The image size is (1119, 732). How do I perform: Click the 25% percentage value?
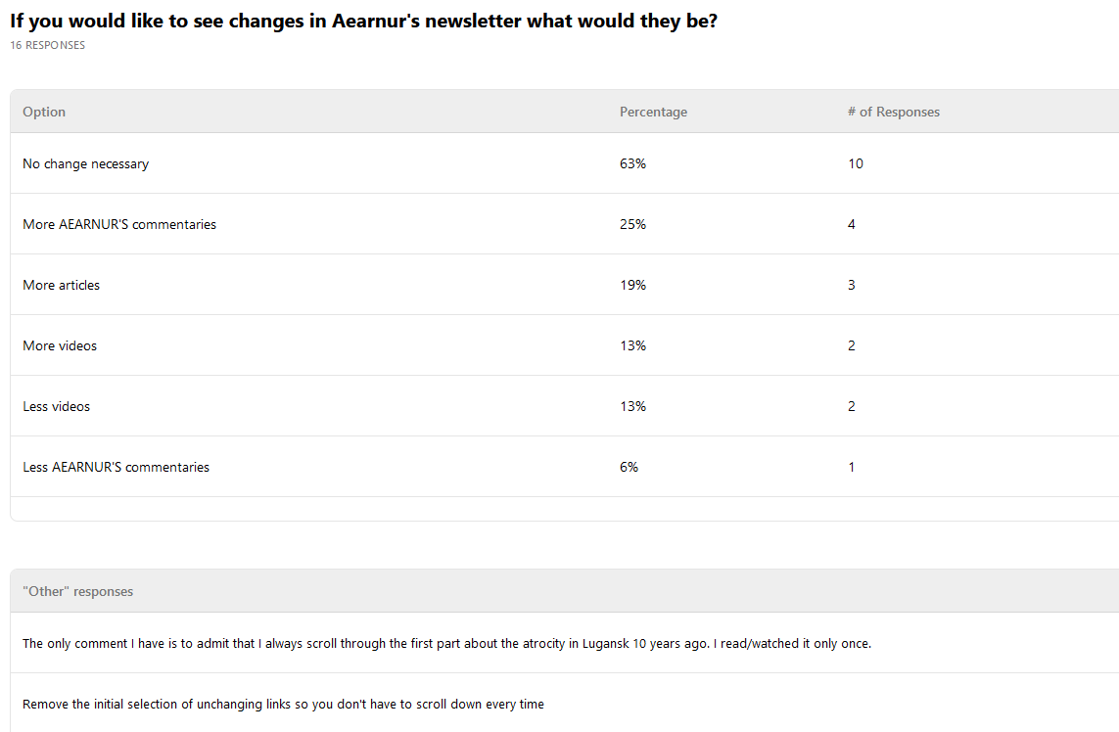632,224
